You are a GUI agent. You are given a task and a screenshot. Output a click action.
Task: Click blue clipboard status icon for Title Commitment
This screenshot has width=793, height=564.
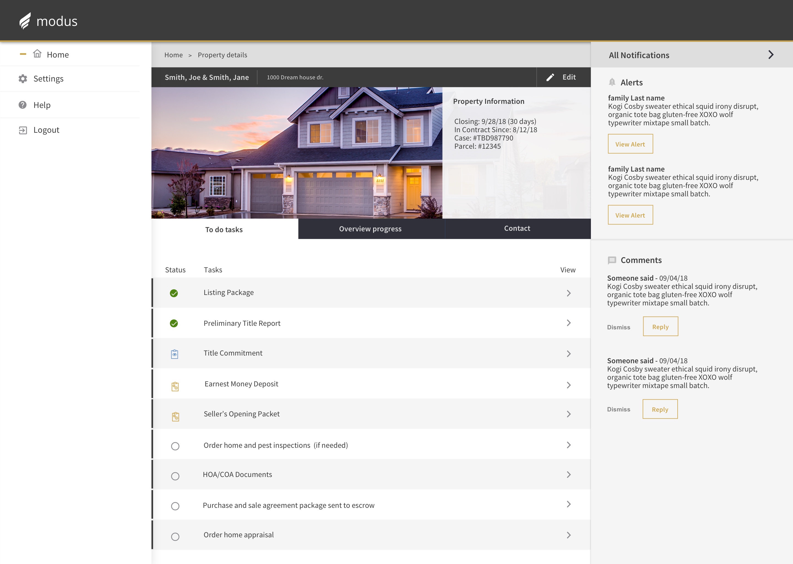pyautogui.click(x=175, y=354)
